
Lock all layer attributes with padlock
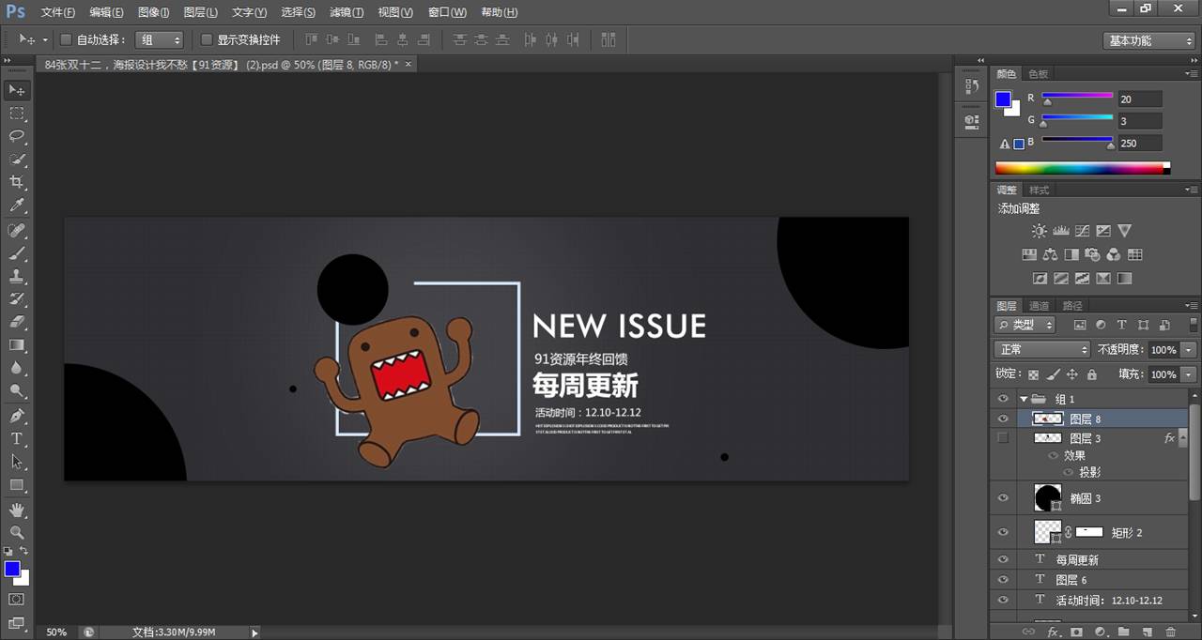(1091, 374)
